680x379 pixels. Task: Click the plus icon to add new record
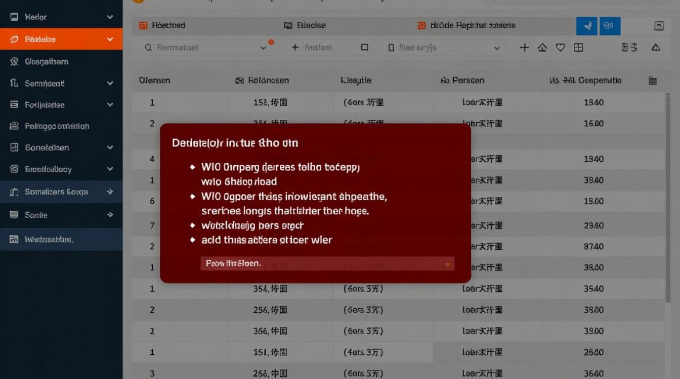point(524,47)
